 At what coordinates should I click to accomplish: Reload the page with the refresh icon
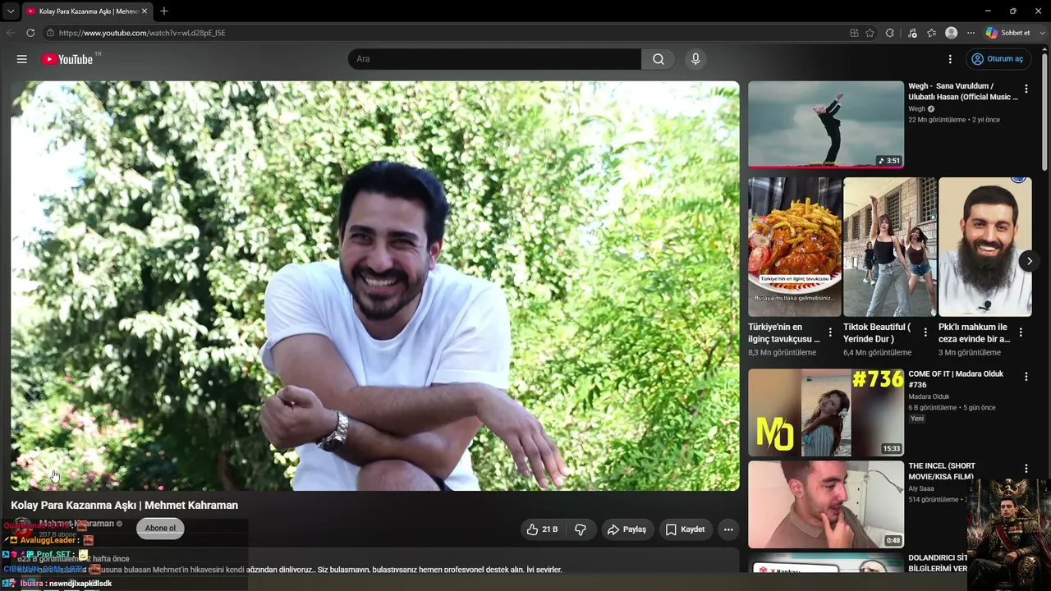coord(30,33)
